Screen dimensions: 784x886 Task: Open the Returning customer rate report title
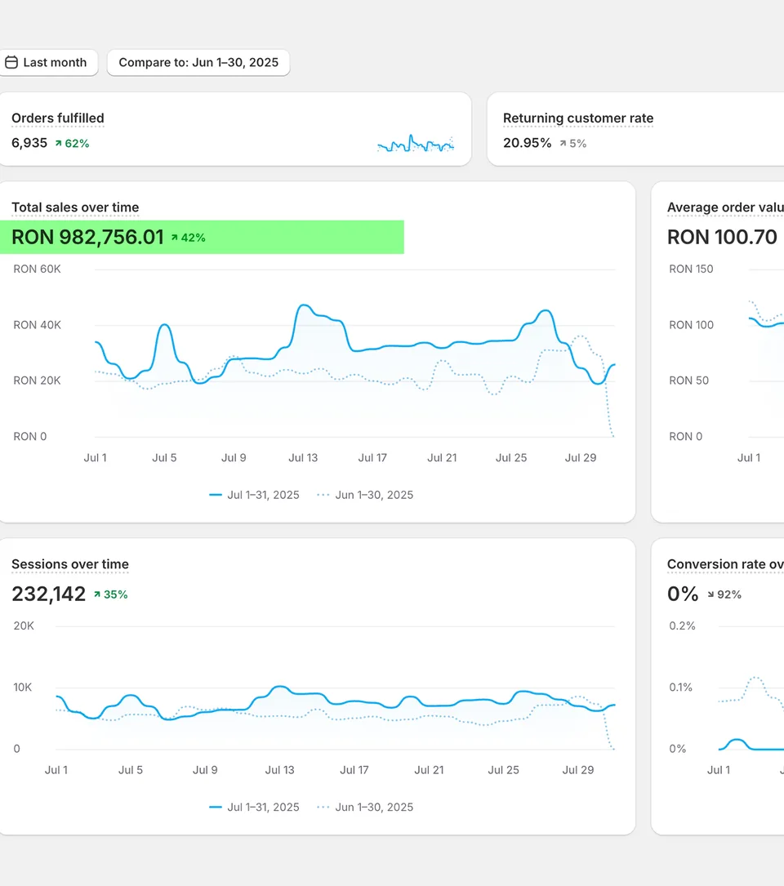(x=578, y=118)
